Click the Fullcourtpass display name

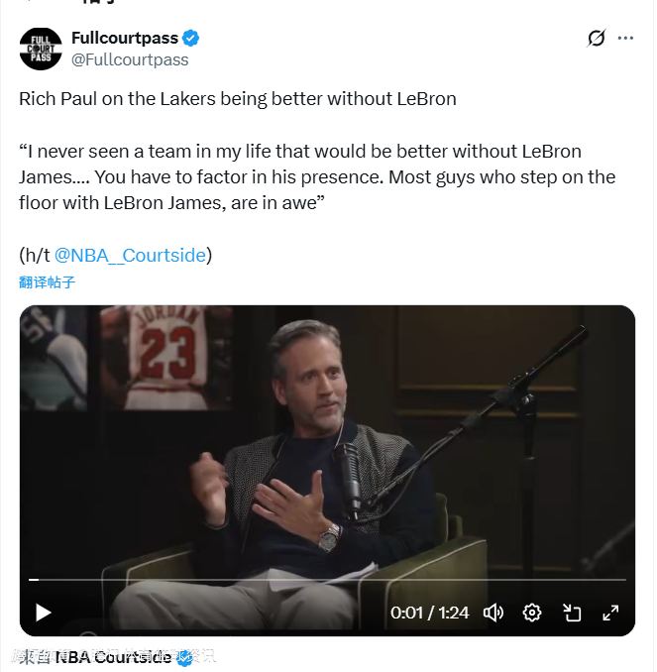pos(125,39)
